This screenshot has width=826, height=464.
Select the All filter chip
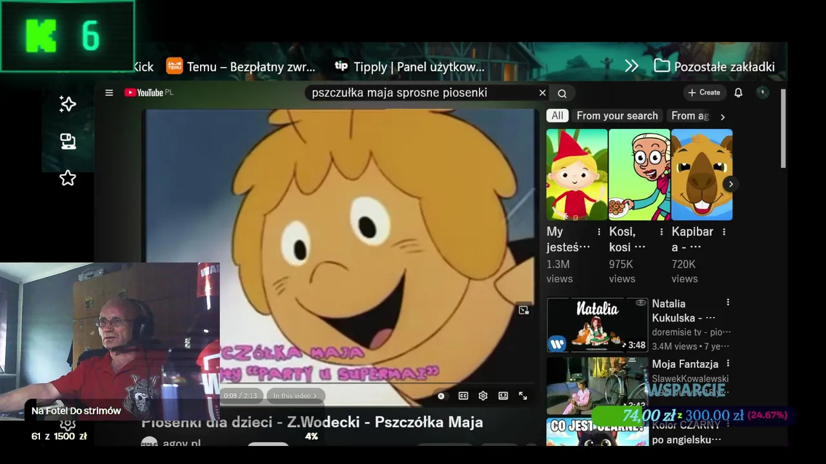pyautogui.click(x=557, y=116)
